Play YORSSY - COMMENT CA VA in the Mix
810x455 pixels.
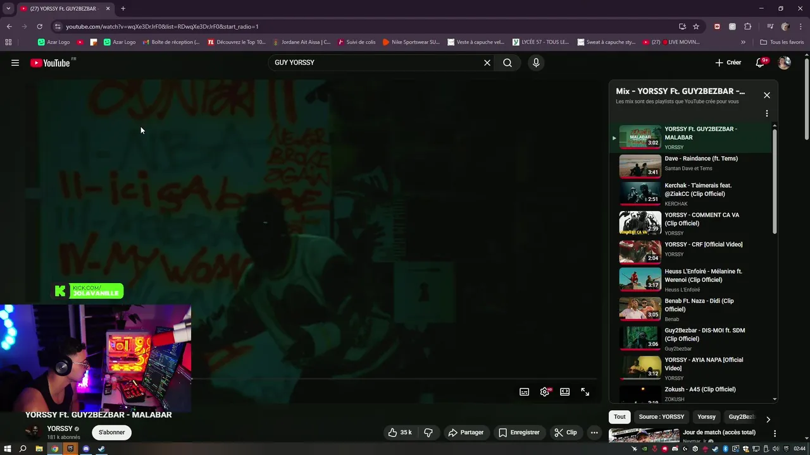[691, 224]
